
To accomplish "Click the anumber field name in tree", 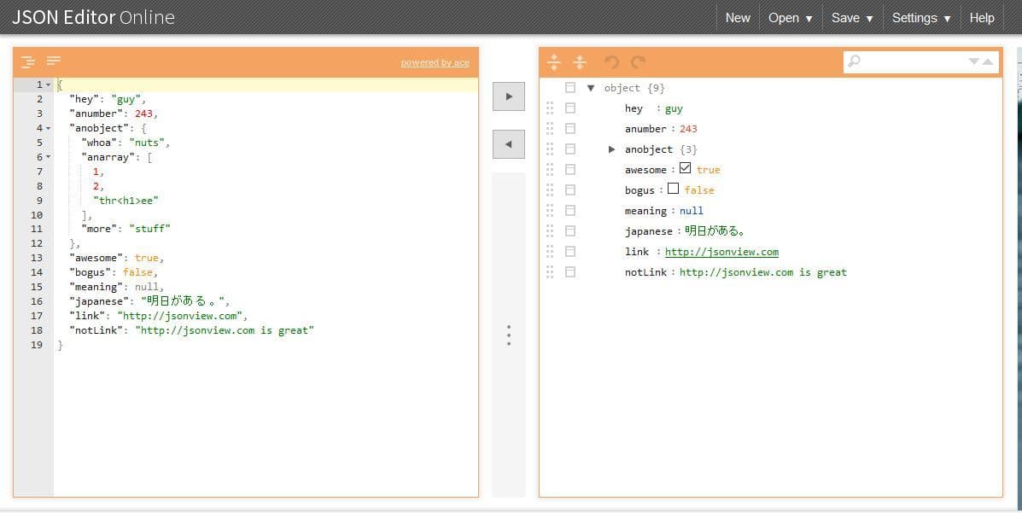I will (x=646, y=129).
